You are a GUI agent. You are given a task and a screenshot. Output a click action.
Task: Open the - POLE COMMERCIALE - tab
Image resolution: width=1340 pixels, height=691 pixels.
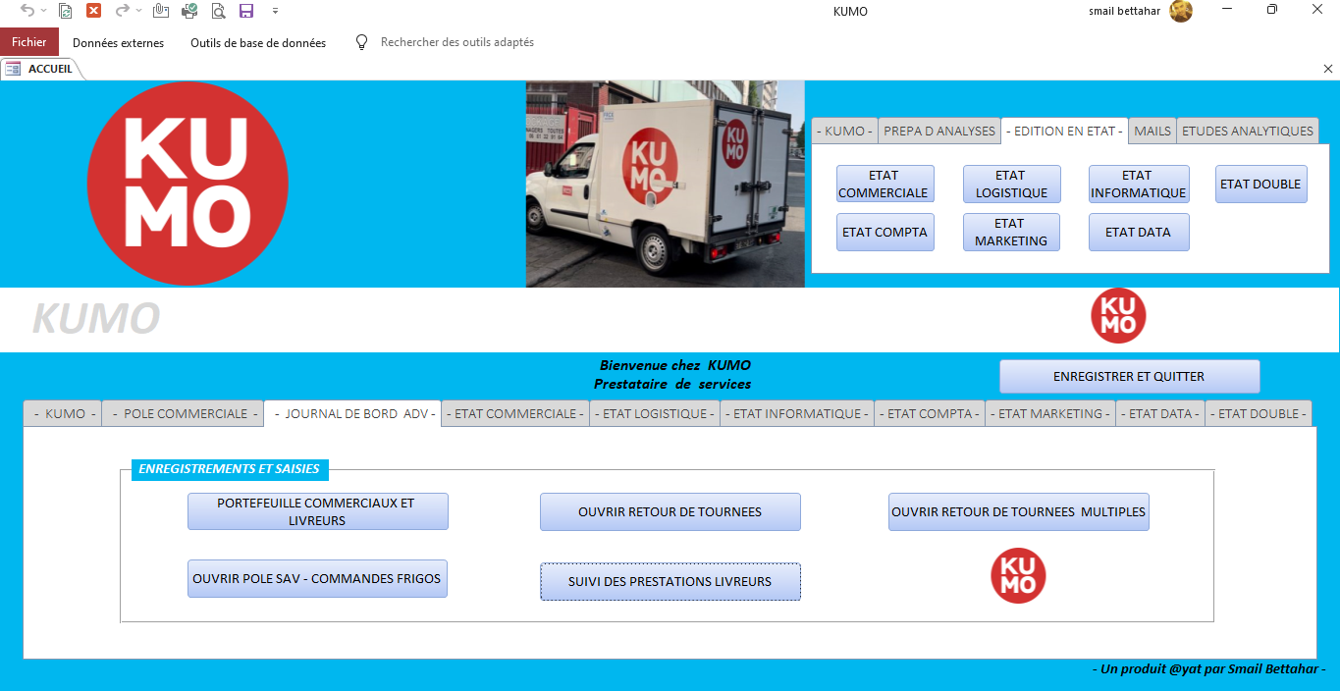(x=184, y=413)
